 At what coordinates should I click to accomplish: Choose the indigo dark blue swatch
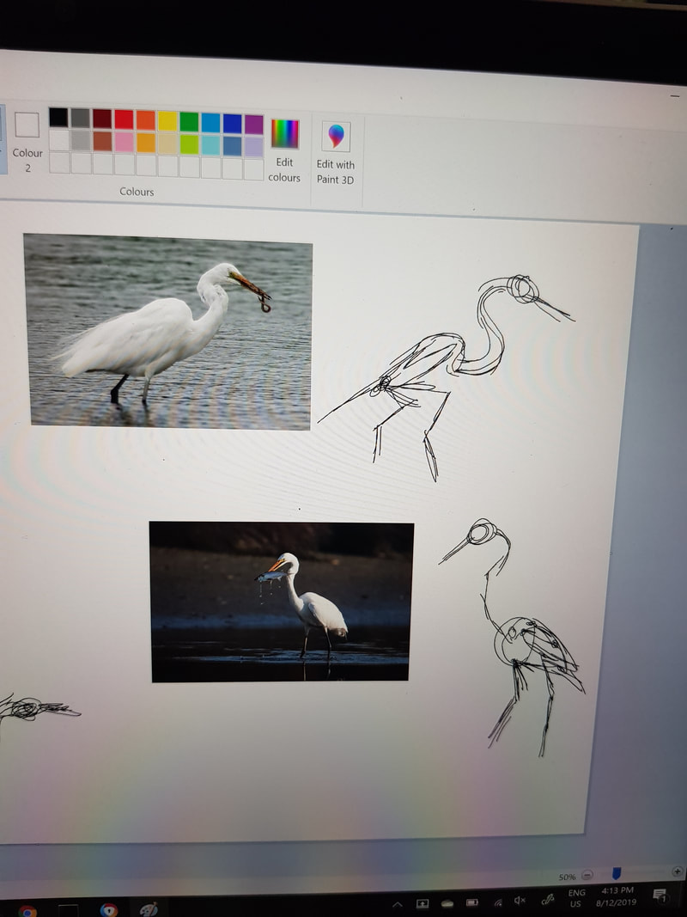pos(233,124)
